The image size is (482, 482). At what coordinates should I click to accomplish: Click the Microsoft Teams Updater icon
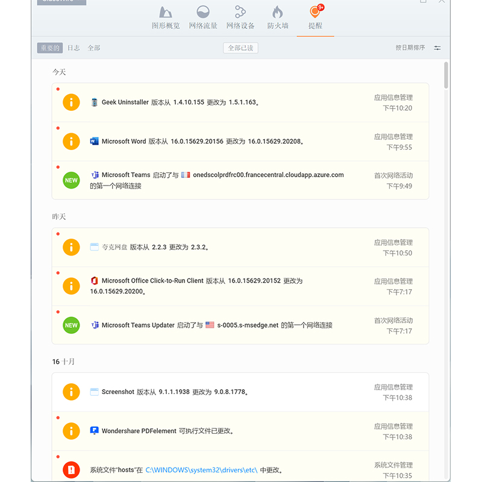95,325
